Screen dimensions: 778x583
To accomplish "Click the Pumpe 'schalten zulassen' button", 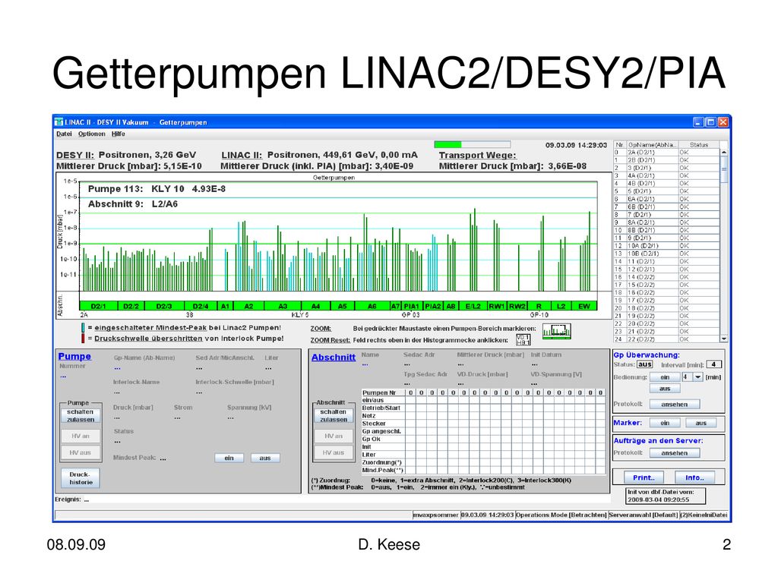I will coord(81,415).
